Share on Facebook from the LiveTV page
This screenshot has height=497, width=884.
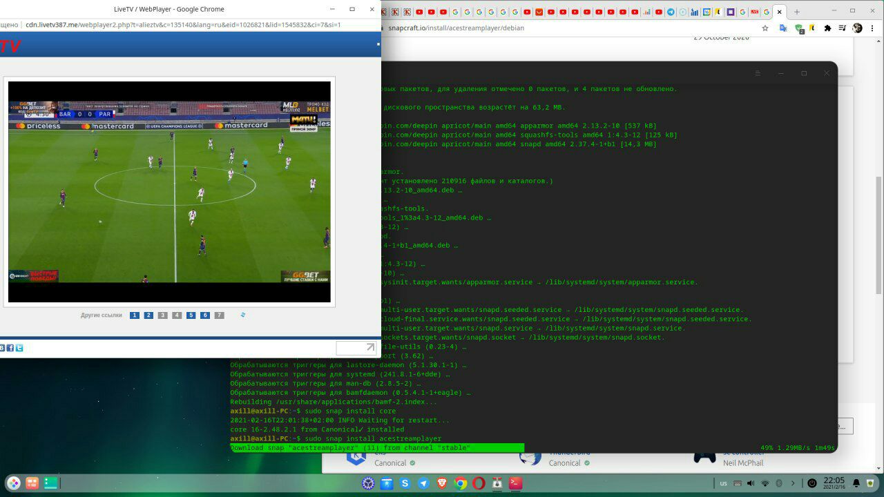pos(10,348)
